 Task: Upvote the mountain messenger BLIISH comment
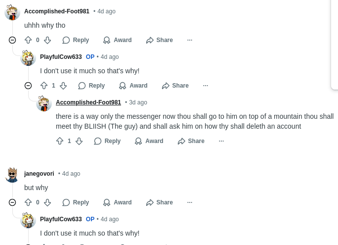coord(60,141)
